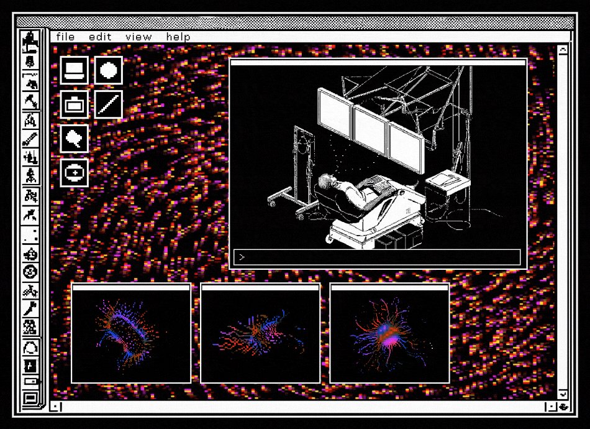
Task: Click the command prompt input field
Action: (x=377, y=257)
